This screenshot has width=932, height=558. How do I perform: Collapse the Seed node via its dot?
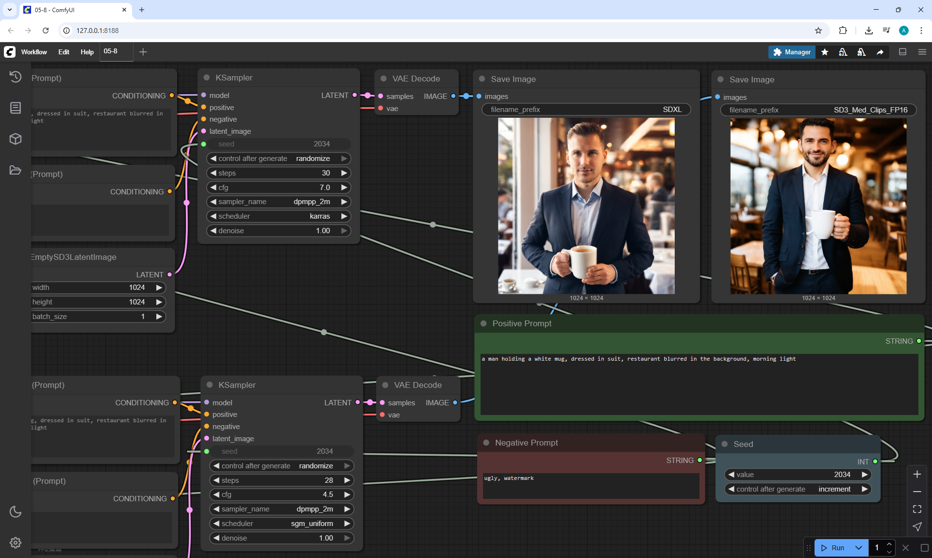(x=725, y=444)
